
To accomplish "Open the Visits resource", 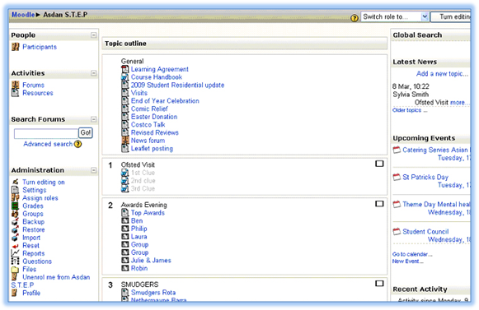I will pyautogui.click(x=139, y=93).
